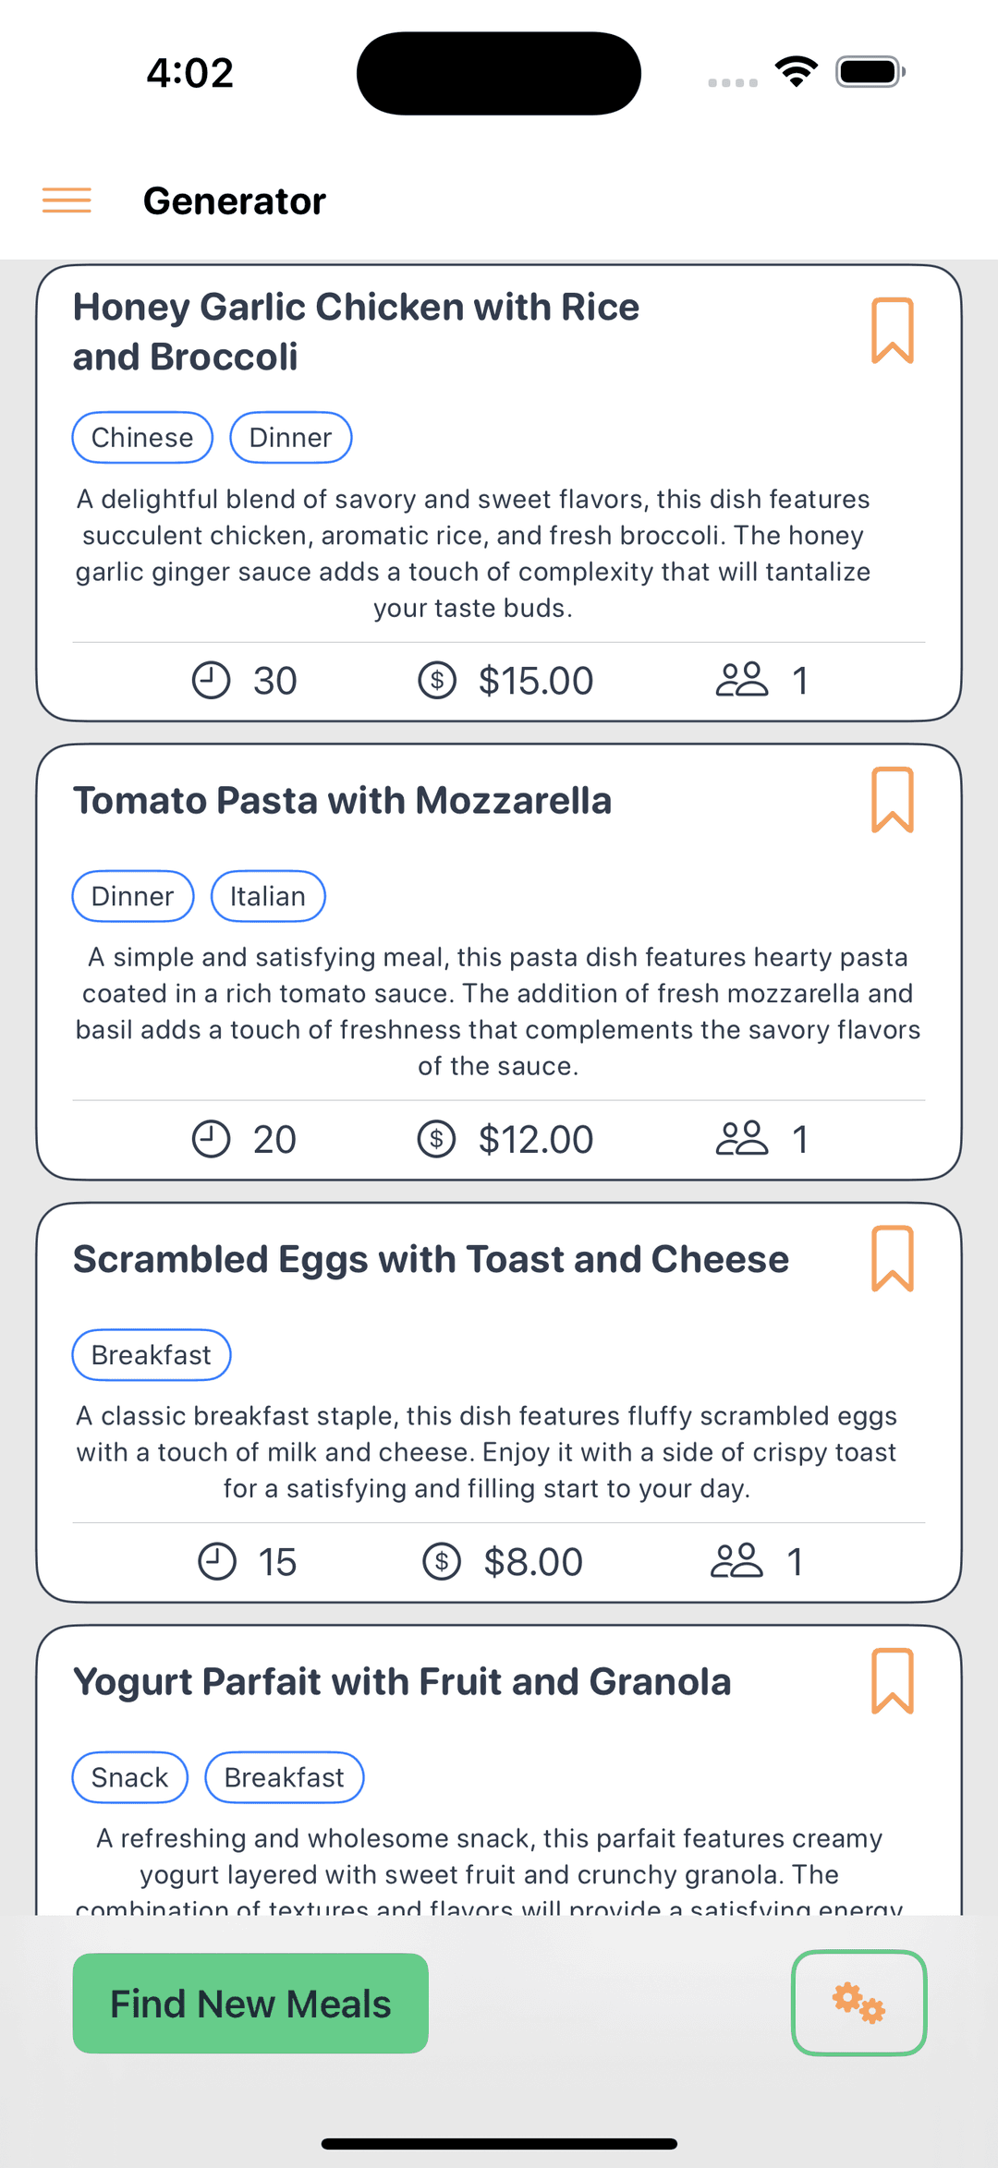Click the servings icon on Scrambled Eggs card
This screenshot has height=2168, width=998.
(x=736, y=1561)
